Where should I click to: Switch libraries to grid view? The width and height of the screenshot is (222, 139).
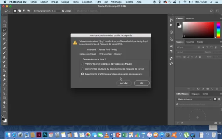(x=215, y=99)
